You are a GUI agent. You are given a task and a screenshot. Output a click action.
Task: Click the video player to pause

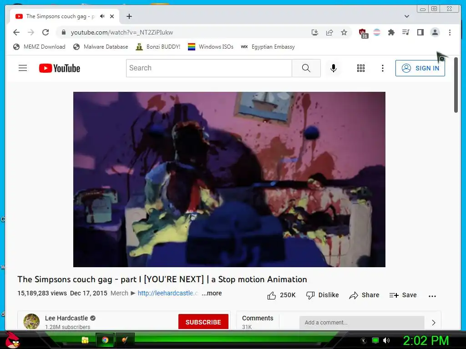click(229, 179)
